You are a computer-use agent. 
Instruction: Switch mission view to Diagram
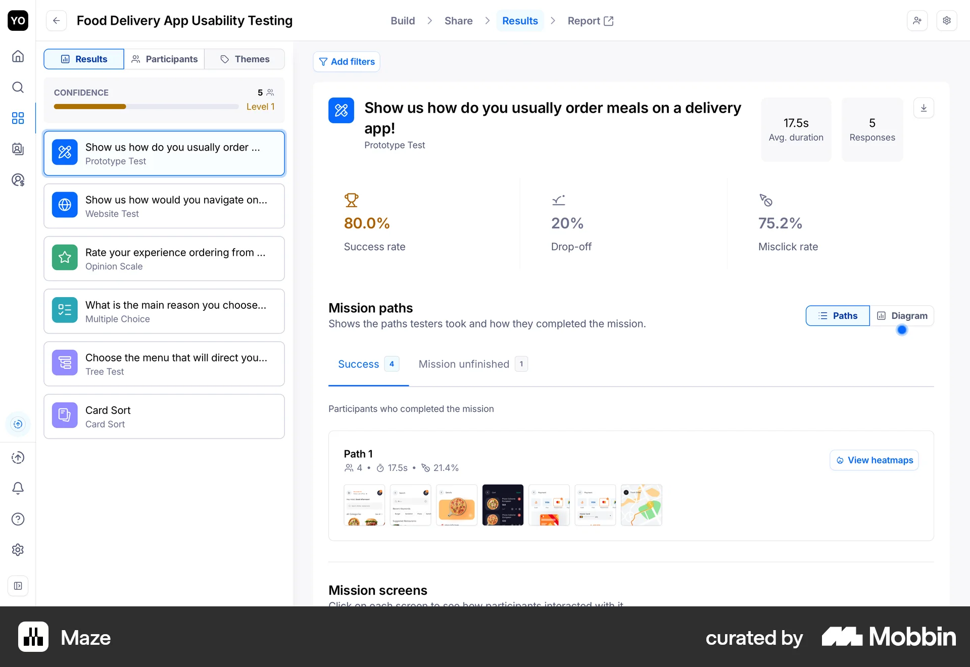902,316
